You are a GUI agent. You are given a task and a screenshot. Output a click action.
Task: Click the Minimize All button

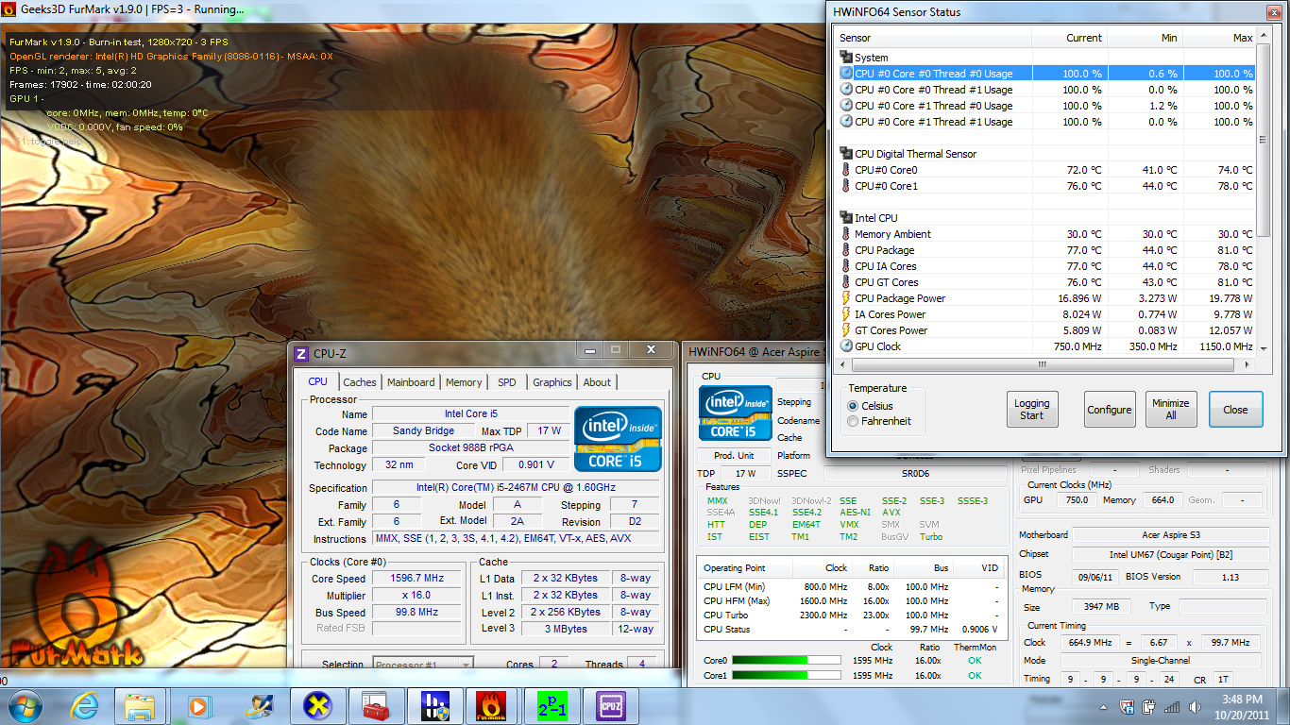pos(1171,410)
